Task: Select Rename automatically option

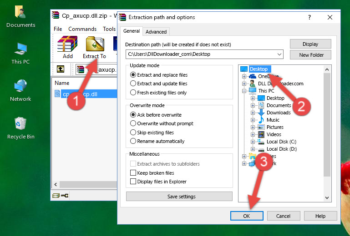Action: pos(157,141)
